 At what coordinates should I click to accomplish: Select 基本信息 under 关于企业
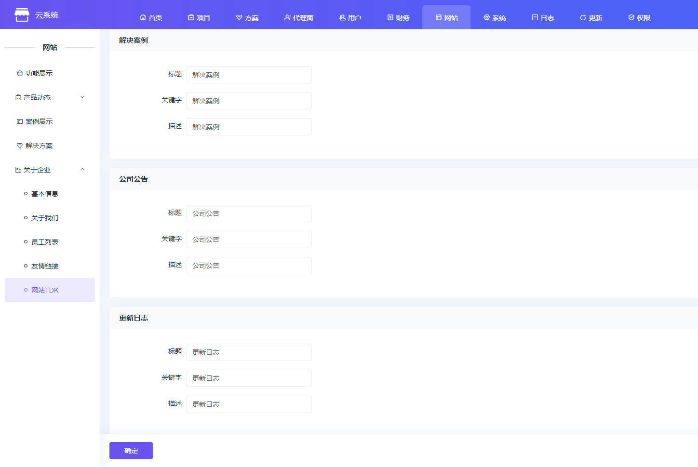click(x=50, y=194)
